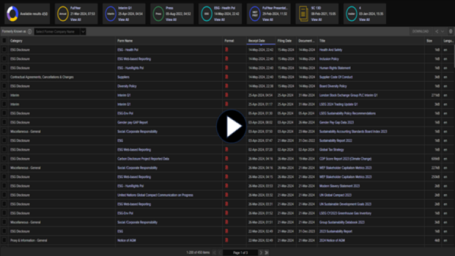Open the PDF icon for Health And Safety
This screenshot has height=256, width=455.
226,50
